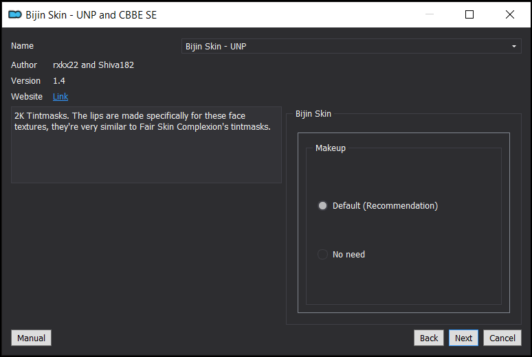
Task: Click inside the 2K Tintmasks description box
Action: [146, 145]
